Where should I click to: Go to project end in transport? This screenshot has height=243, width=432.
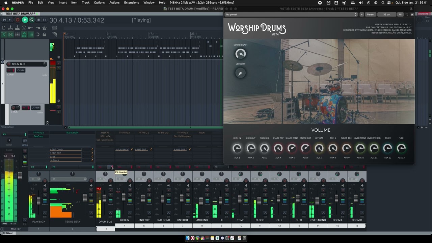click(10, 20)
